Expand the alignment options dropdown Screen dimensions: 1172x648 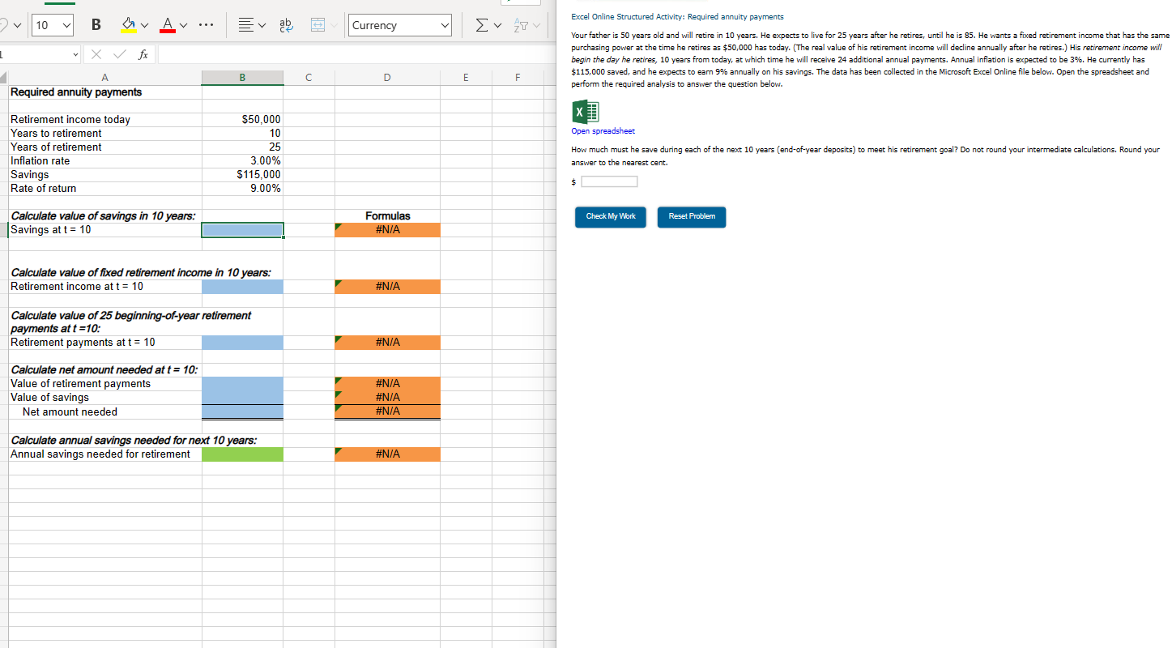(x=261, y=25)
